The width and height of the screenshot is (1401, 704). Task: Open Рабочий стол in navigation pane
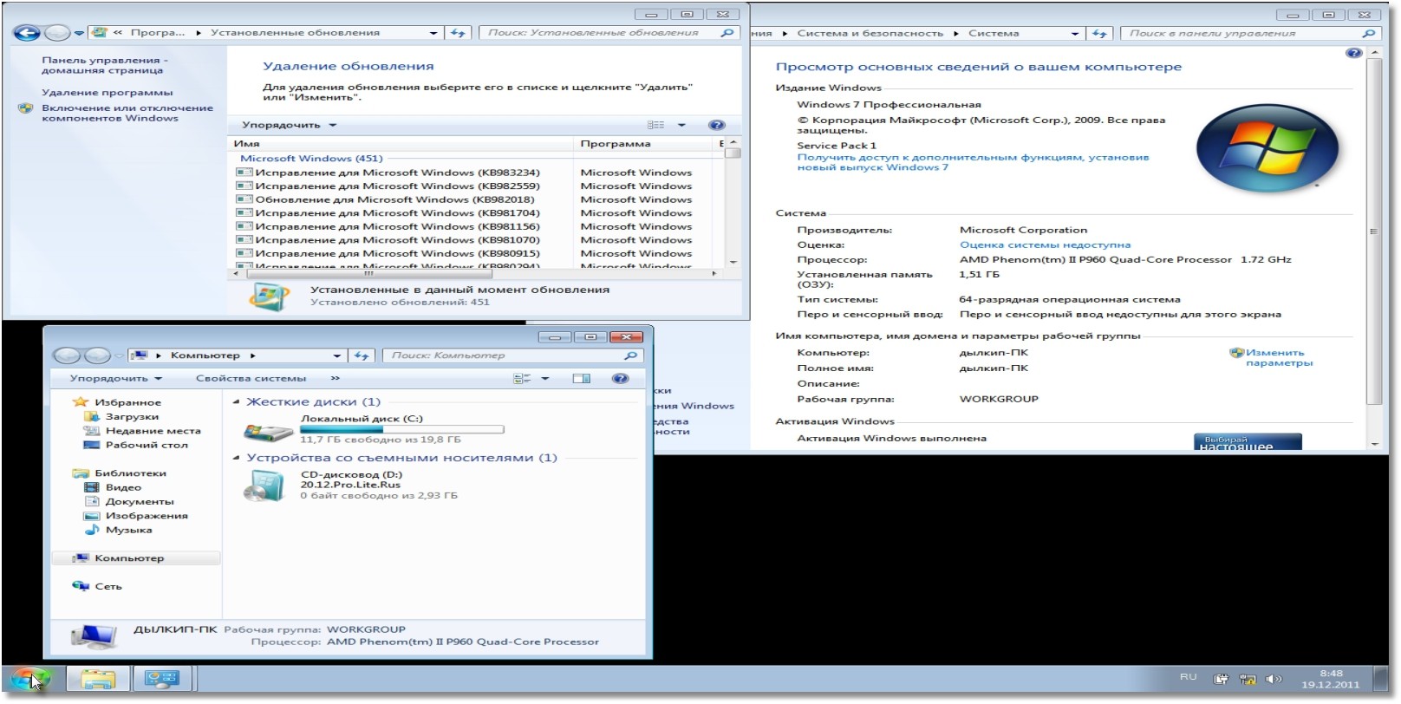[x=146, y=445]
